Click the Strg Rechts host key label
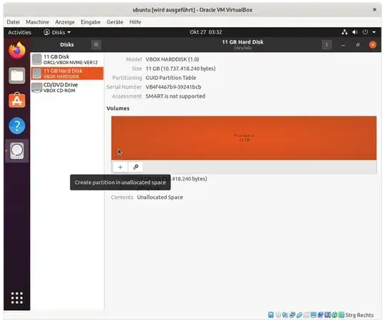Screen dimensions: 385x323 tap(359, 315)
